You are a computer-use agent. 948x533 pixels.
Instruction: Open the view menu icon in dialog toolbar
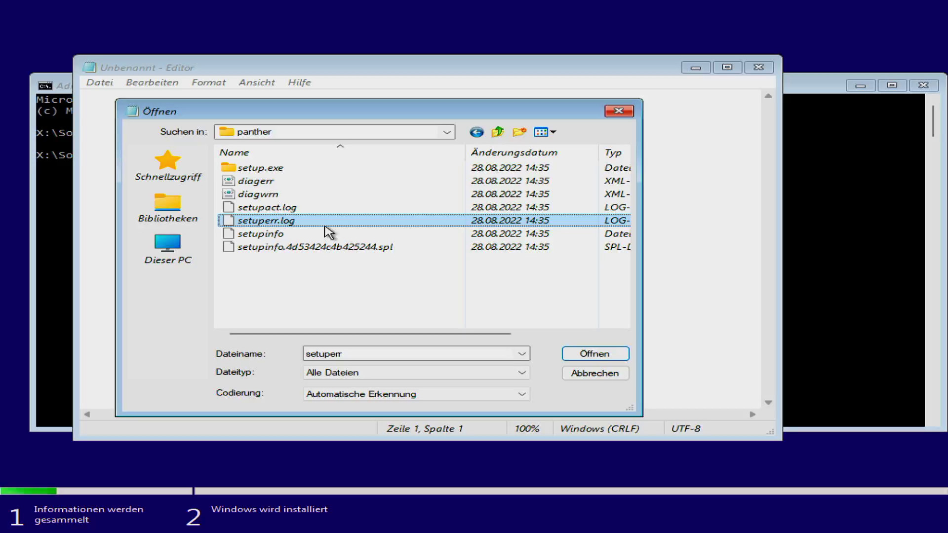(x=545, y=132)
